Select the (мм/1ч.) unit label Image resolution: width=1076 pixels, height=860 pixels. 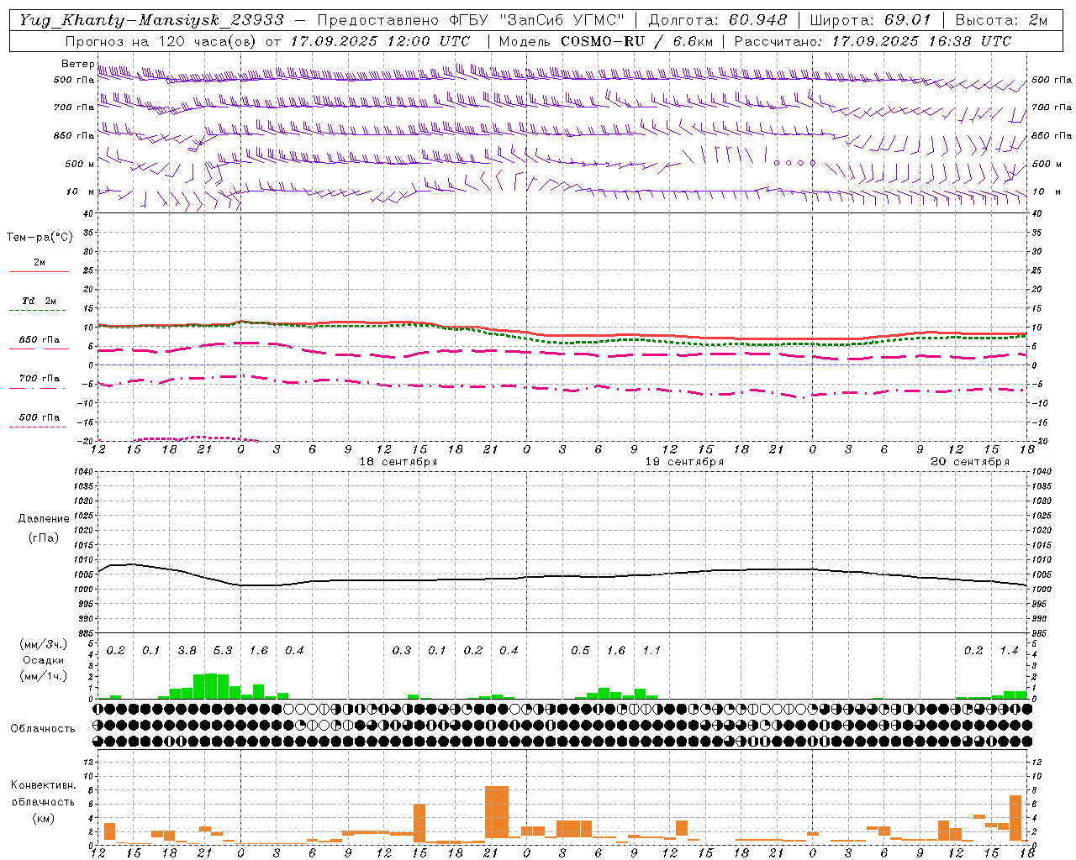point(43,677)
